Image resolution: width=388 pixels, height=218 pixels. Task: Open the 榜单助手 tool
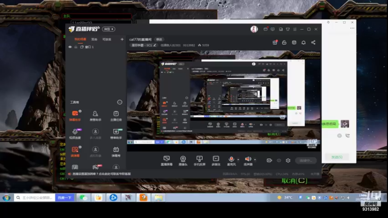coord(116,134)
